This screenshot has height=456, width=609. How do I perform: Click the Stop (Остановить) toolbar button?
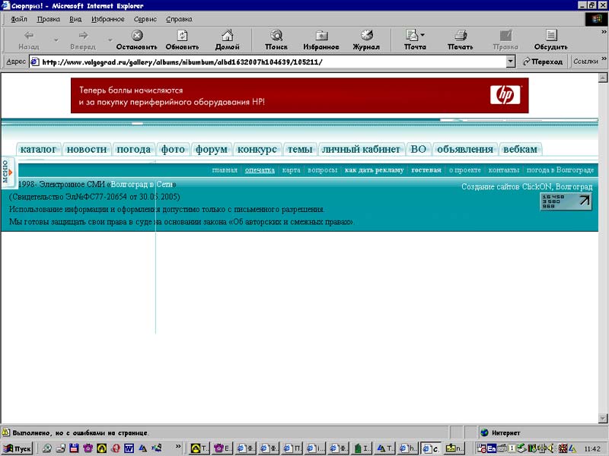coord(136,40)
